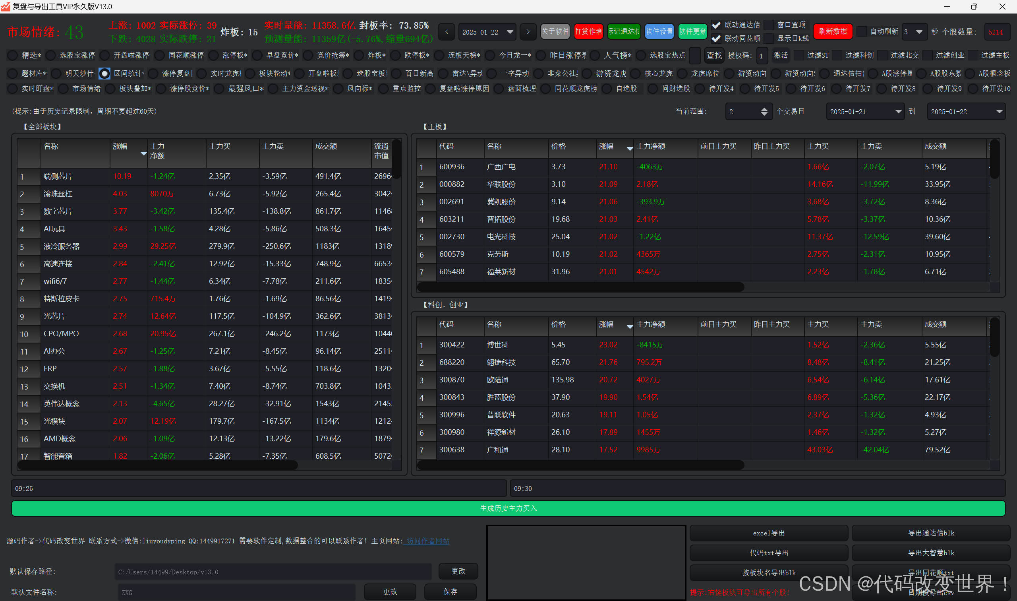The width and height of the screenshot is (1017, 601).
Task: Sort all-sectors table by 涨幅 arrow
Action: (143, 153)
